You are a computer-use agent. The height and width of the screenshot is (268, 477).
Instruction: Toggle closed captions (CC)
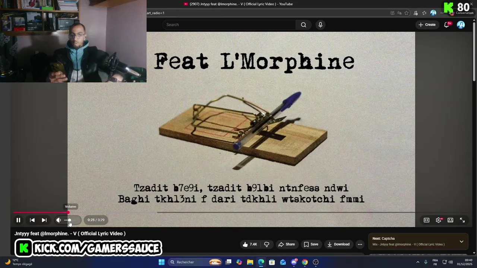426,220
